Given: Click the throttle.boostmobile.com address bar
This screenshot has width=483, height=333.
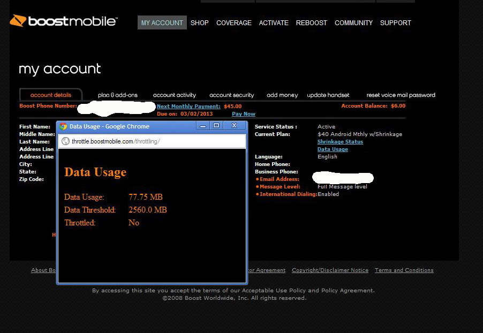Looking at the screenshot, I should point(155,141).
